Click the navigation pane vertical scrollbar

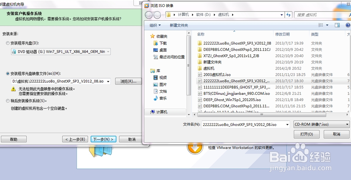(189, 65)
